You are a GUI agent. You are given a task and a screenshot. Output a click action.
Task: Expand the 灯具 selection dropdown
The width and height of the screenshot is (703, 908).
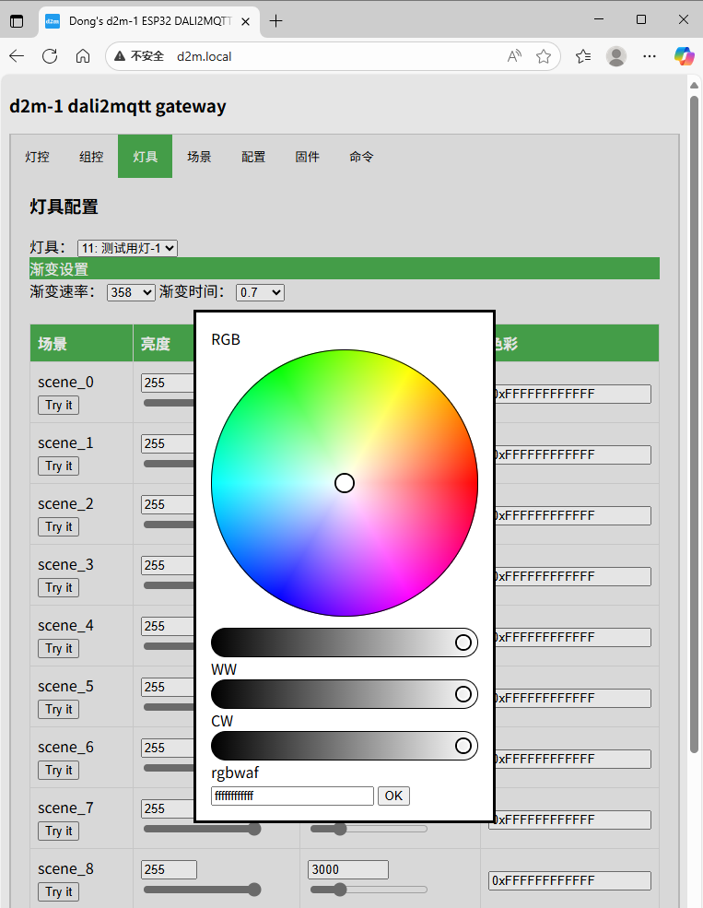(x=127, y=248)
